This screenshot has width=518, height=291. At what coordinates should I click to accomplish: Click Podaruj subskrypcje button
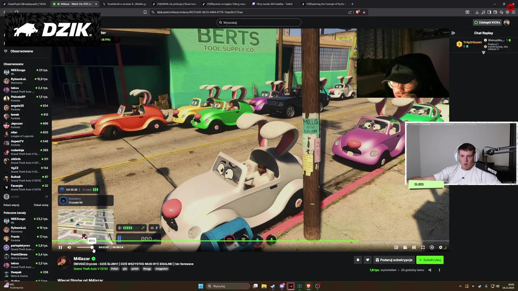394,260
